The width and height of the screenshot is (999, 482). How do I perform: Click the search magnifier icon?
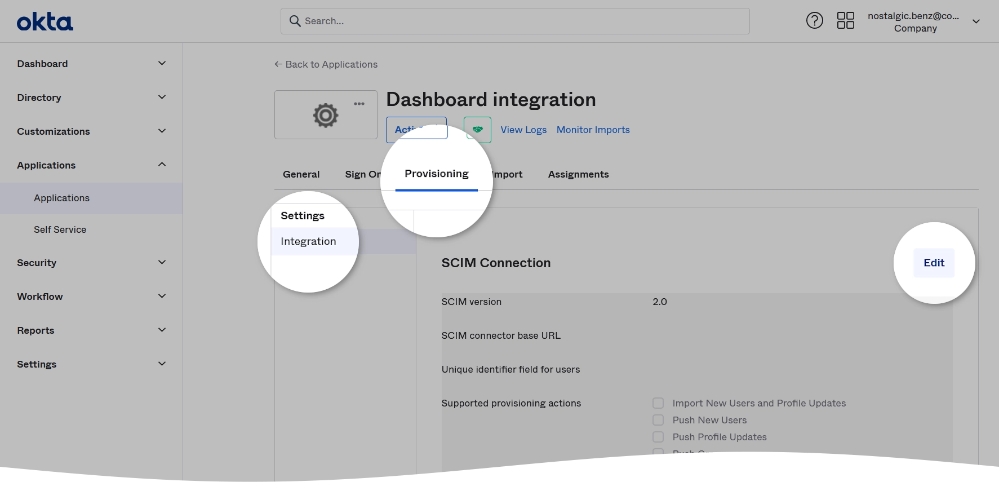295,21
